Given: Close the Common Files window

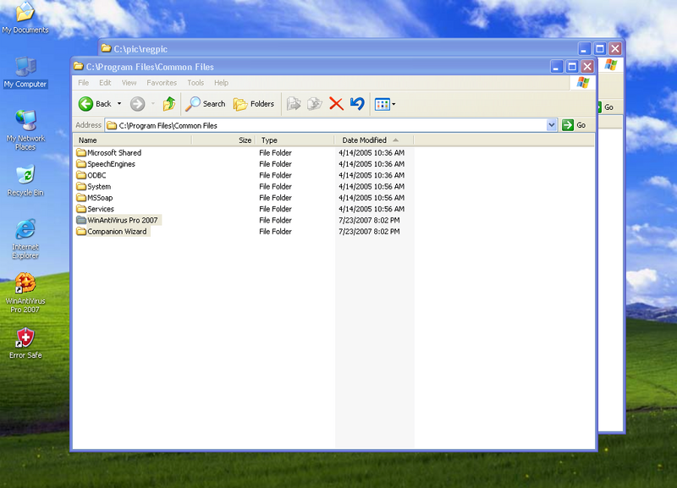Looking at the screenshot, I should (x=587, y=67).
